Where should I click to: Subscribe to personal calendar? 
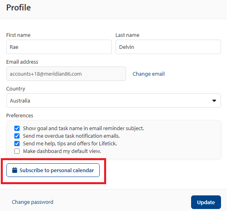[x=53, y=170]
